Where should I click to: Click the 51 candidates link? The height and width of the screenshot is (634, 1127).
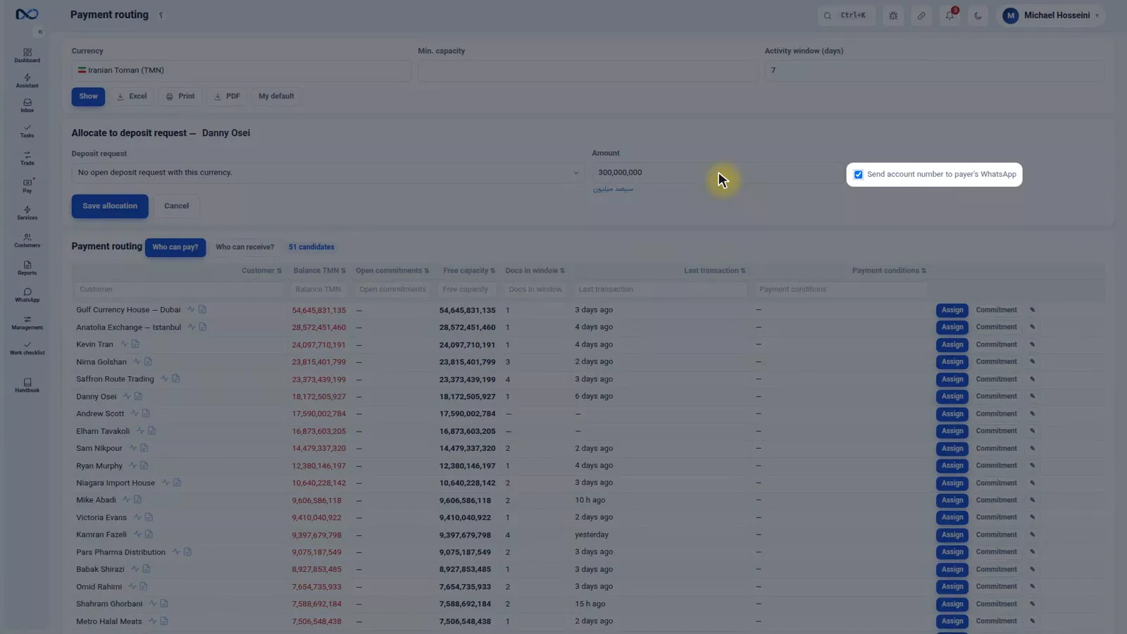click(x=311, y=247)
